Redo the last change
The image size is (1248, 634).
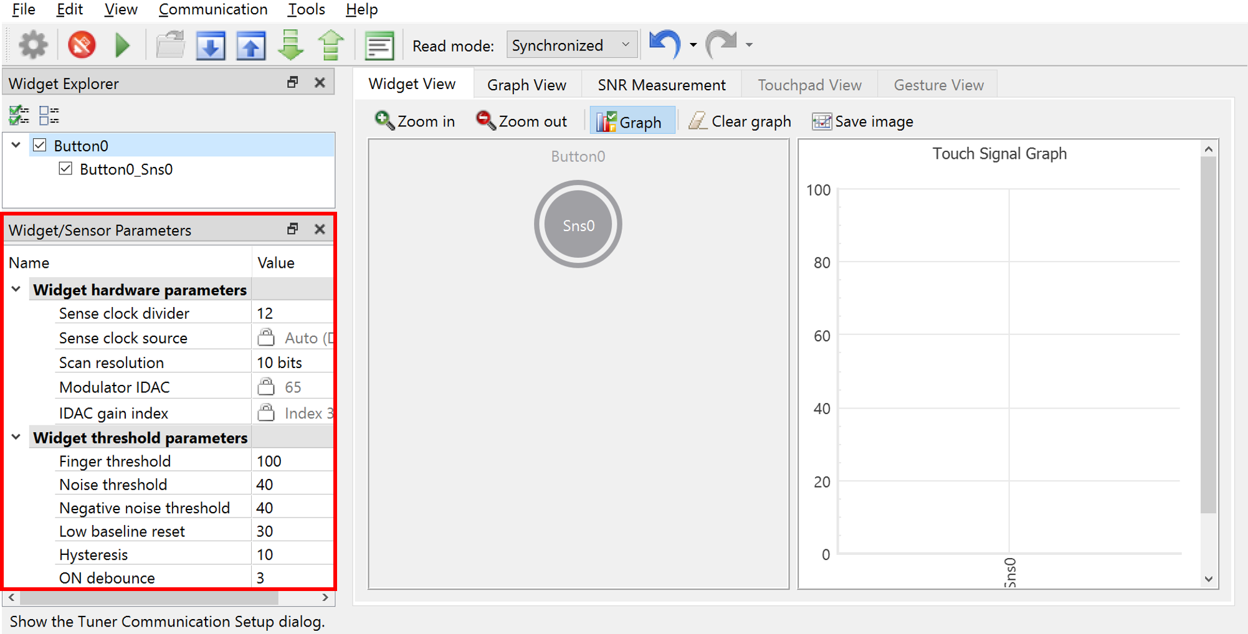(x=721, y=44)
